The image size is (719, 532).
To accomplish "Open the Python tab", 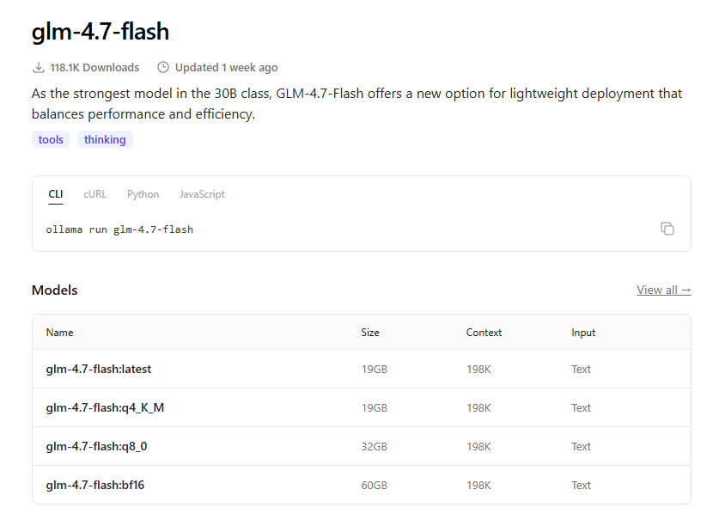I will 143,194.
